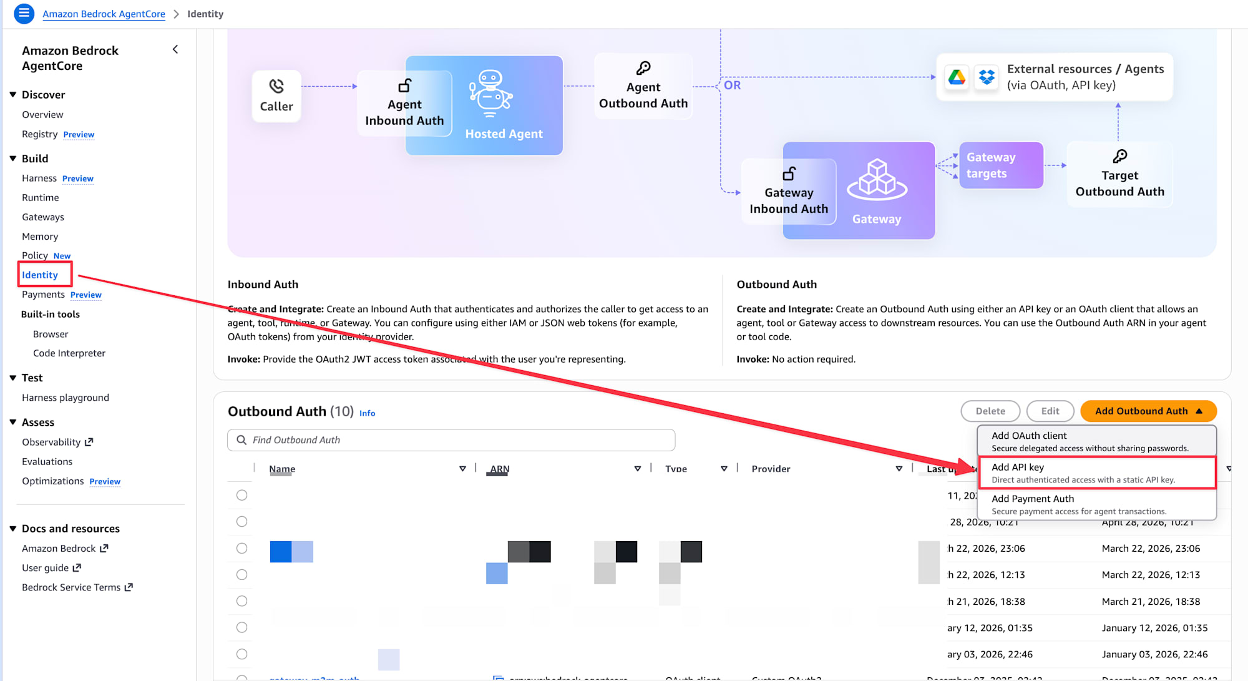This screenshot has height=681, width=1248.
Task: Sort by the Type column arrow
Action: pyautogui.click(x=724, y=468)
